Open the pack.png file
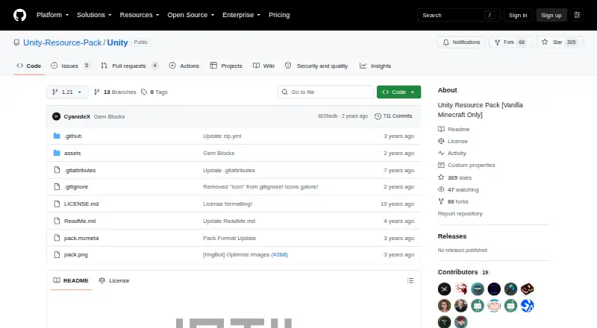The image size is (597, 328). (x=76, y=254)
